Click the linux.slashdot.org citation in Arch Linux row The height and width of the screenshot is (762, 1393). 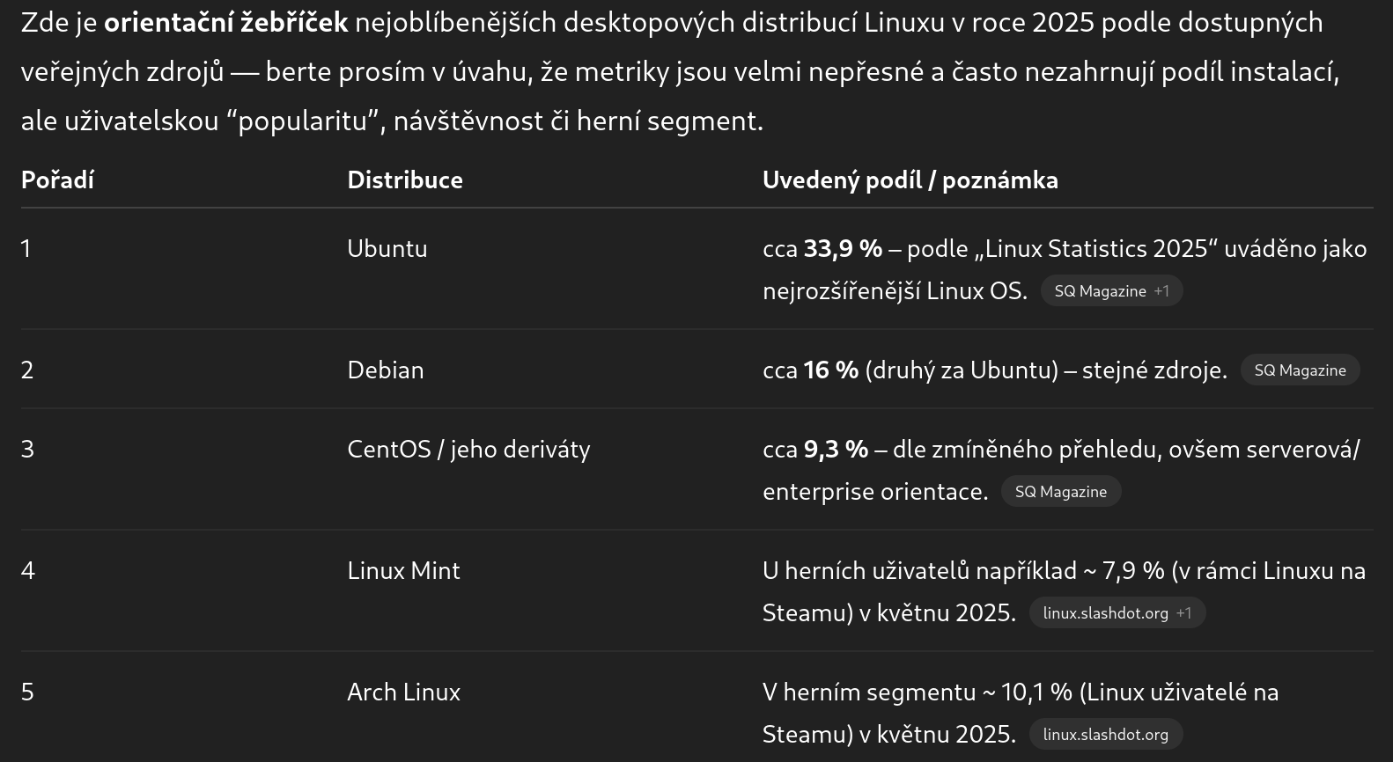(x=1105, y=735)
